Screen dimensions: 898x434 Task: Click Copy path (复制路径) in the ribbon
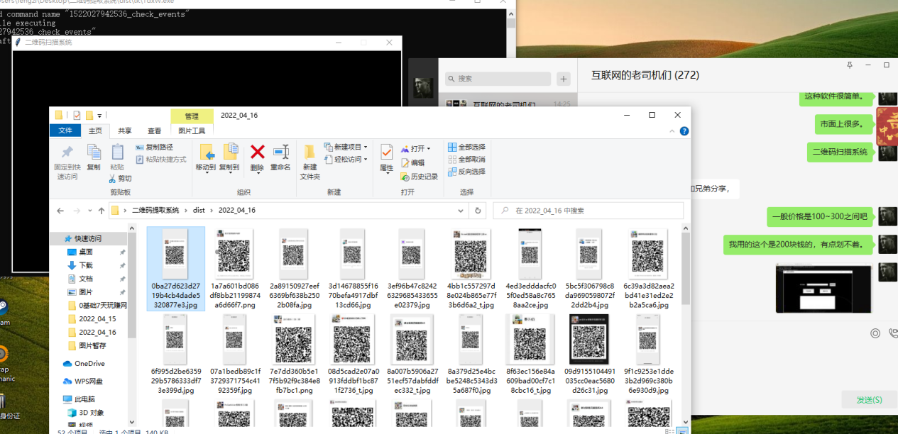[155, 148]
